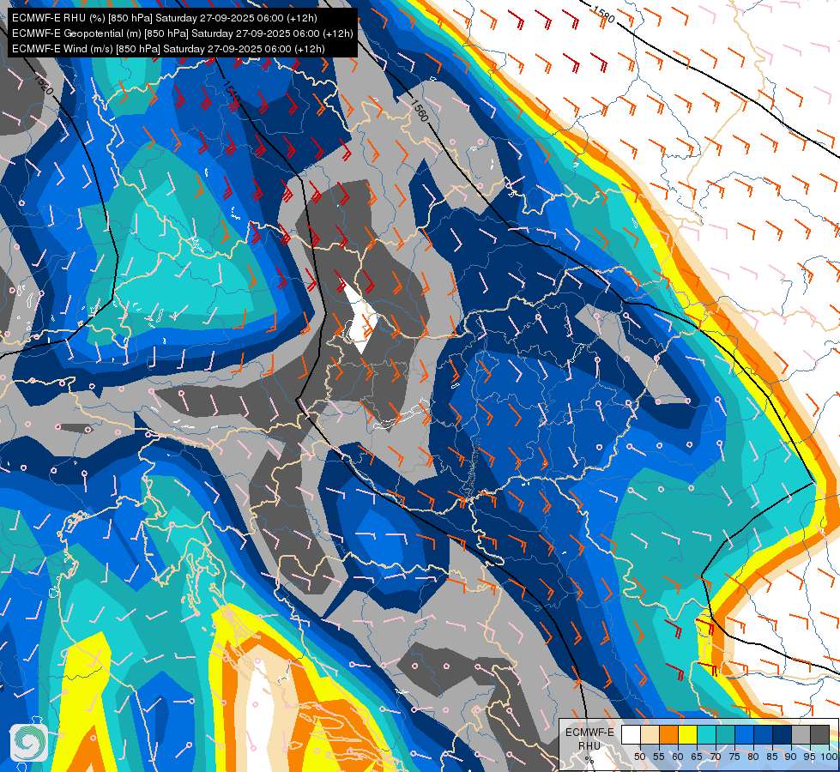Click the white swatch in the RHU legend

631,734
